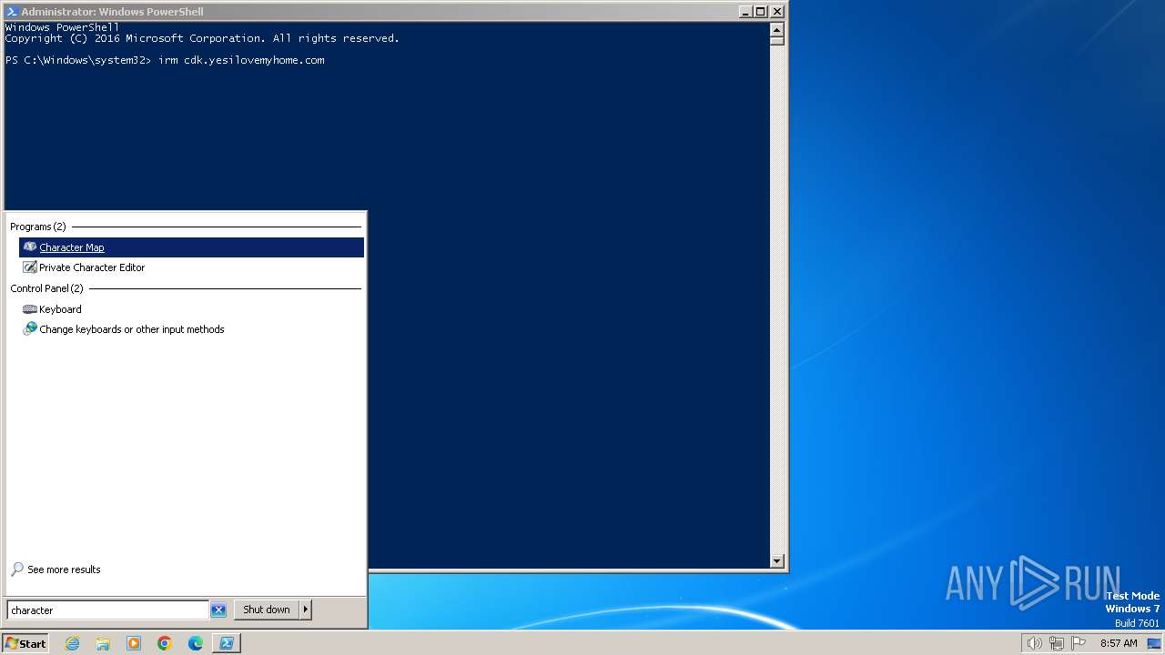Click the 'Control Panel (2)' results header
Screen dimensions: 1165x655
(46, 288)
